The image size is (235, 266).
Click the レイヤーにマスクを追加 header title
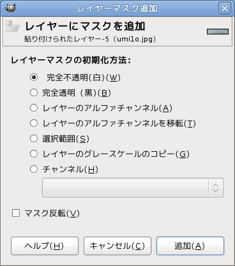point(85,27)
